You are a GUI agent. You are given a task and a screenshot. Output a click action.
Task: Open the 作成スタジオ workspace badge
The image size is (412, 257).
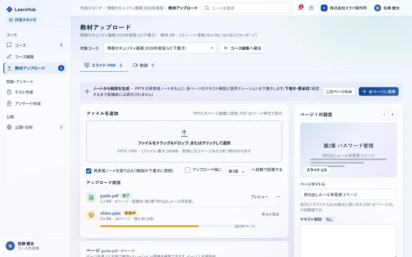[22, 20]
